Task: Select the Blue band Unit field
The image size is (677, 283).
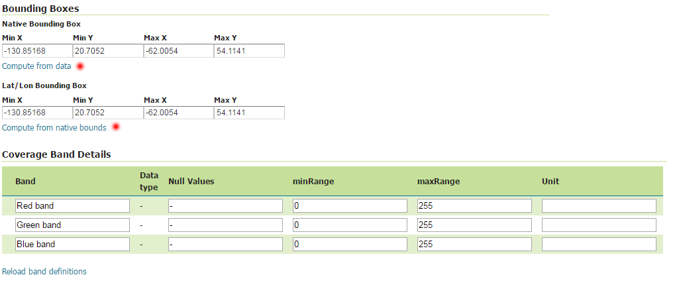Action: pos(599,244)
